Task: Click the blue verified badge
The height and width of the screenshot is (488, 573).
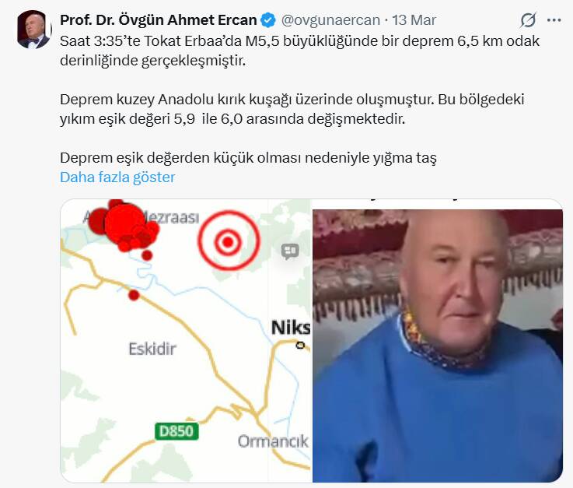Action: coord(269,20)
